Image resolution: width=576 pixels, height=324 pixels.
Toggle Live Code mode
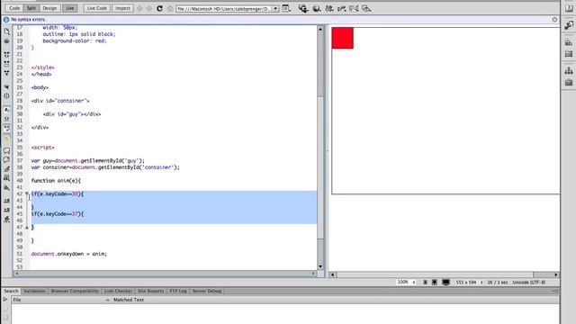pyautogui.click(x=97, y=8)
